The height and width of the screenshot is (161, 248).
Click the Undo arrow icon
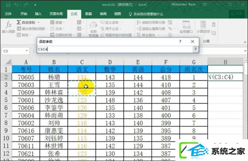(16, 5)
